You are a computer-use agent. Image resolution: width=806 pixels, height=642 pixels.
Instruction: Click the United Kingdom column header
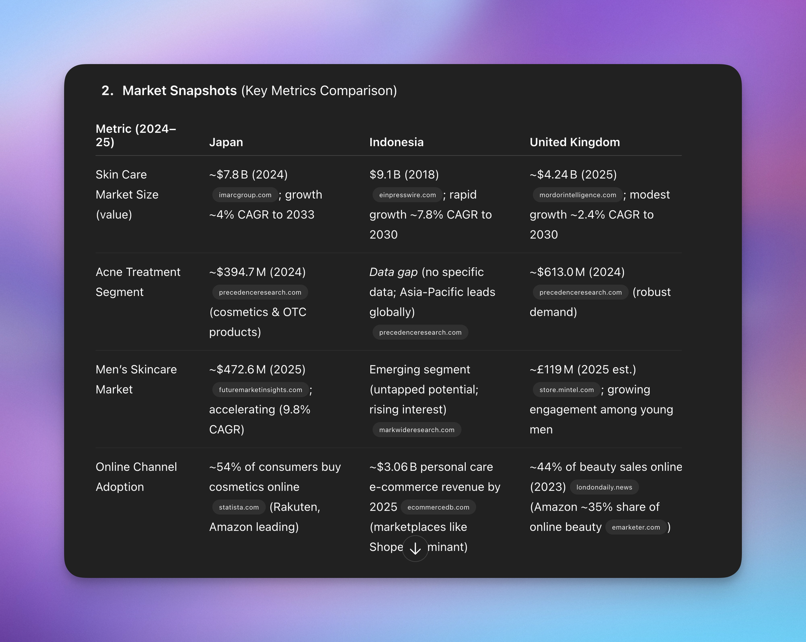(575, 142)
